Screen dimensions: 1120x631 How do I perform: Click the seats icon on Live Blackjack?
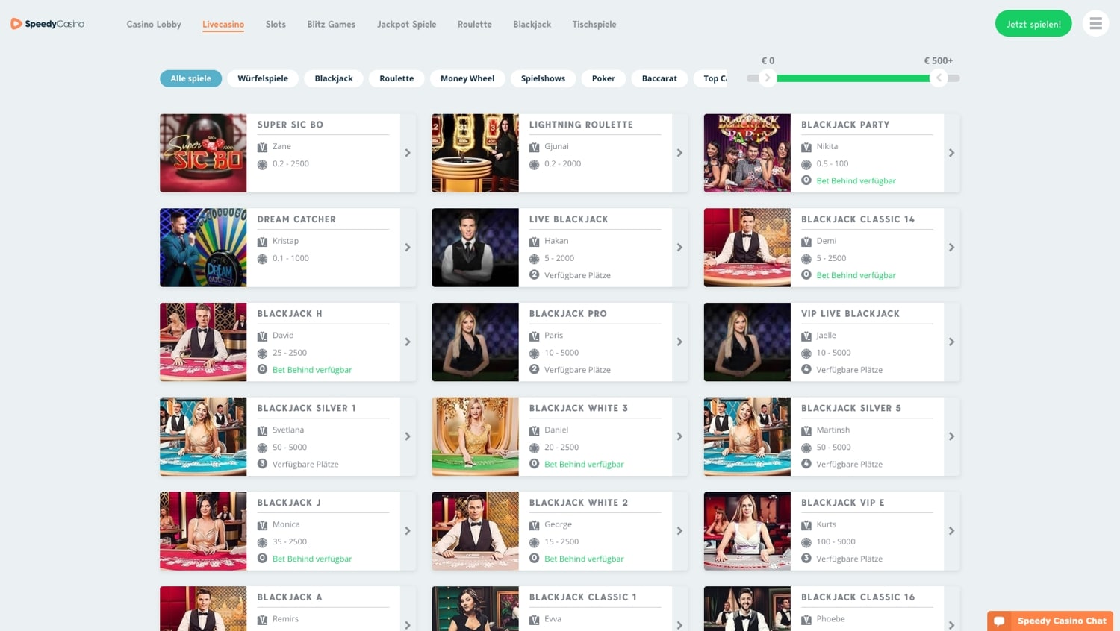(x=534, y=275)
